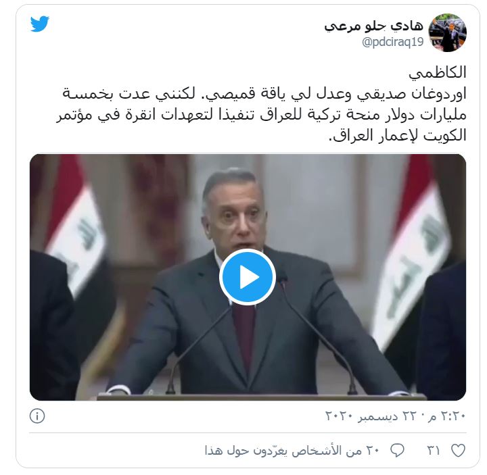Click the Twitter bird logo
Screen dimensions: 487x475
(x=40, y=24)
